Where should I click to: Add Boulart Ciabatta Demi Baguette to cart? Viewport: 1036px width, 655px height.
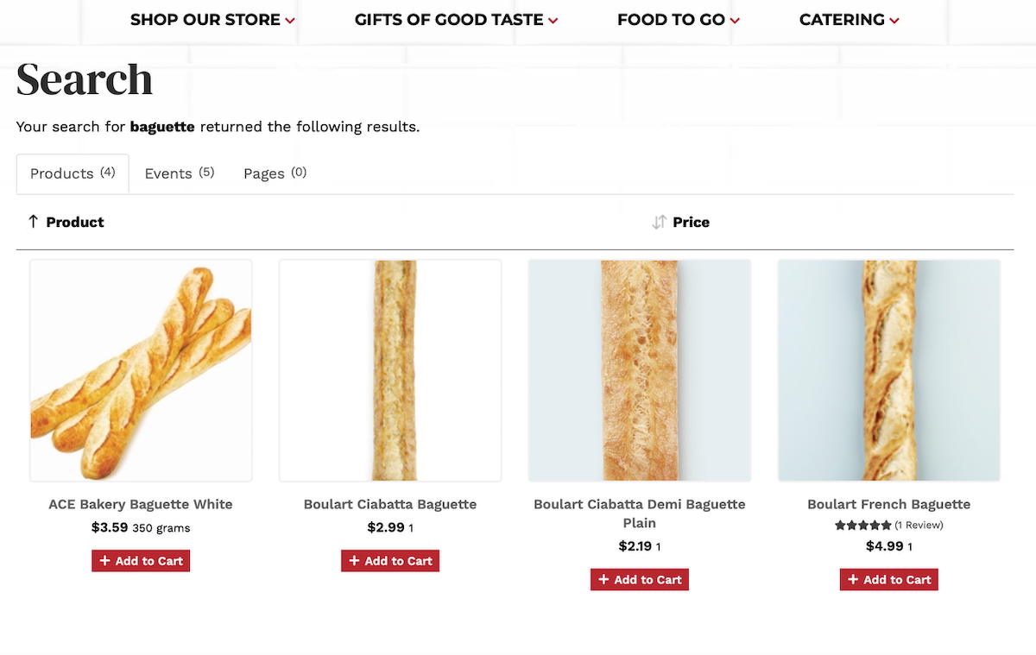pos(640,580)
